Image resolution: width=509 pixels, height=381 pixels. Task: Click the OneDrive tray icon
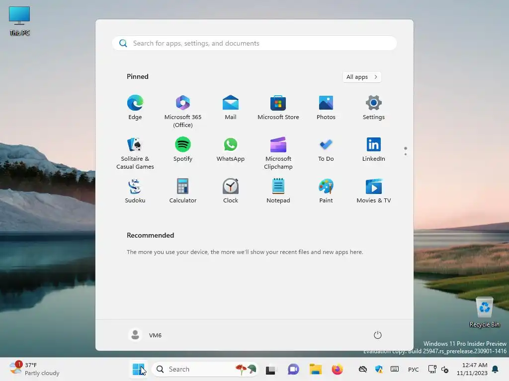pos(362,369)
